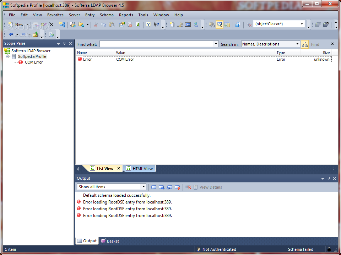Click the new server group icon

62,25
